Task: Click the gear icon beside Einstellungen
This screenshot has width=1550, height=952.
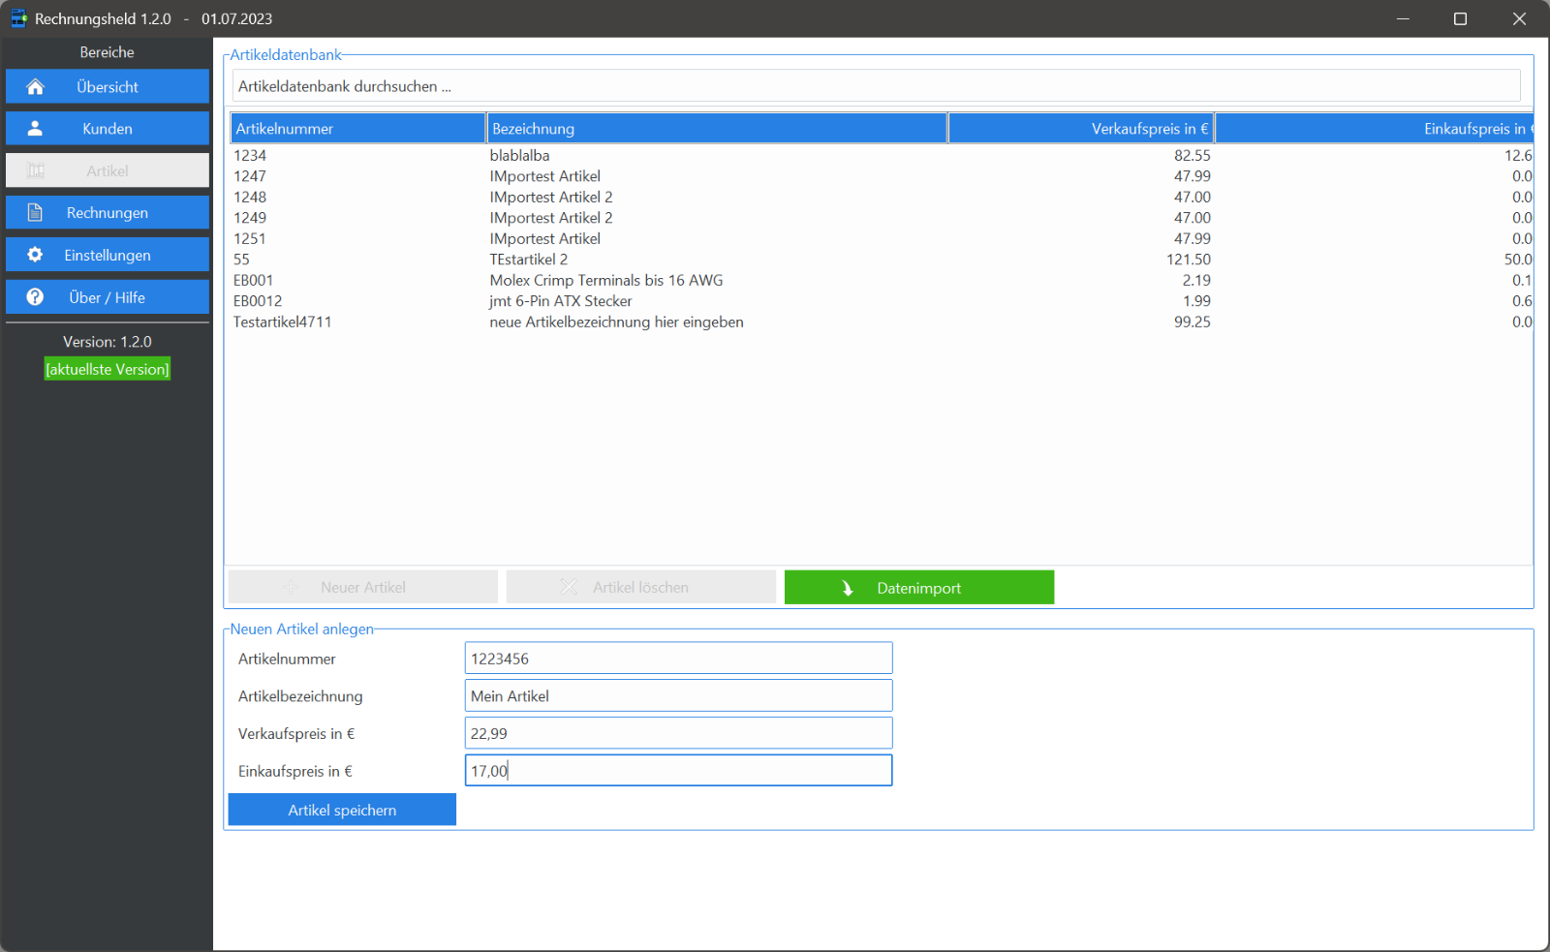Action: click(x=36, y=255)
